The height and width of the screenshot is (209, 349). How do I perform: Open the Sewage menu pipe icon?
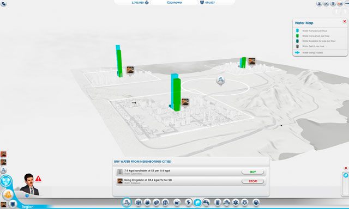click(207, 202)
